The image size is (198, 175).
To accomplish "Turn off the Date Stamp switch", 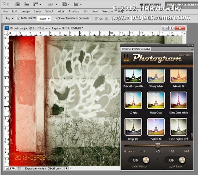I will [x=139, y=160].
